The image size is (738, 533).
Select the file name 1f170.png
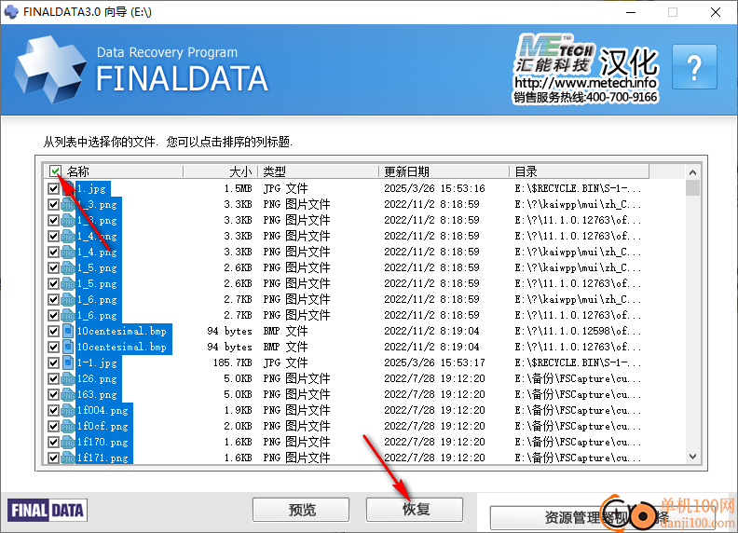[103, 442]
